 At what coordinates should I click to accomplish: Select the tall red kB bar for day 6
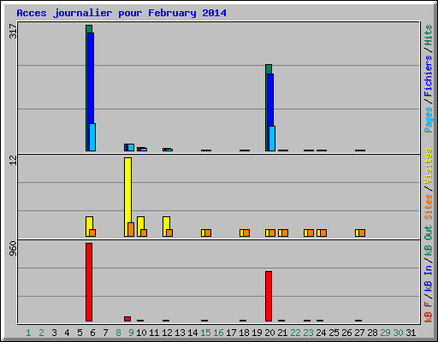coord(89,282)
